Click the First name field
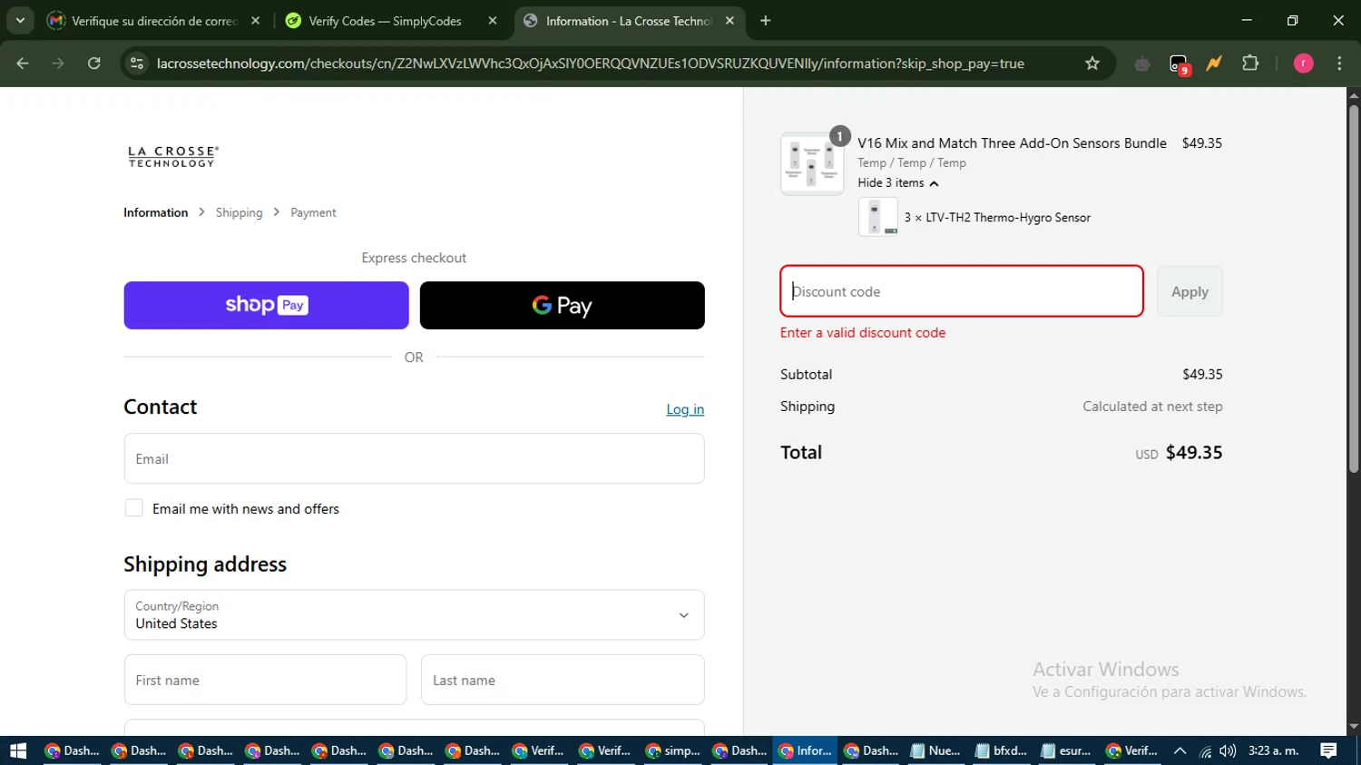Screen dimensions: 1361x765 tap(265, 680)
